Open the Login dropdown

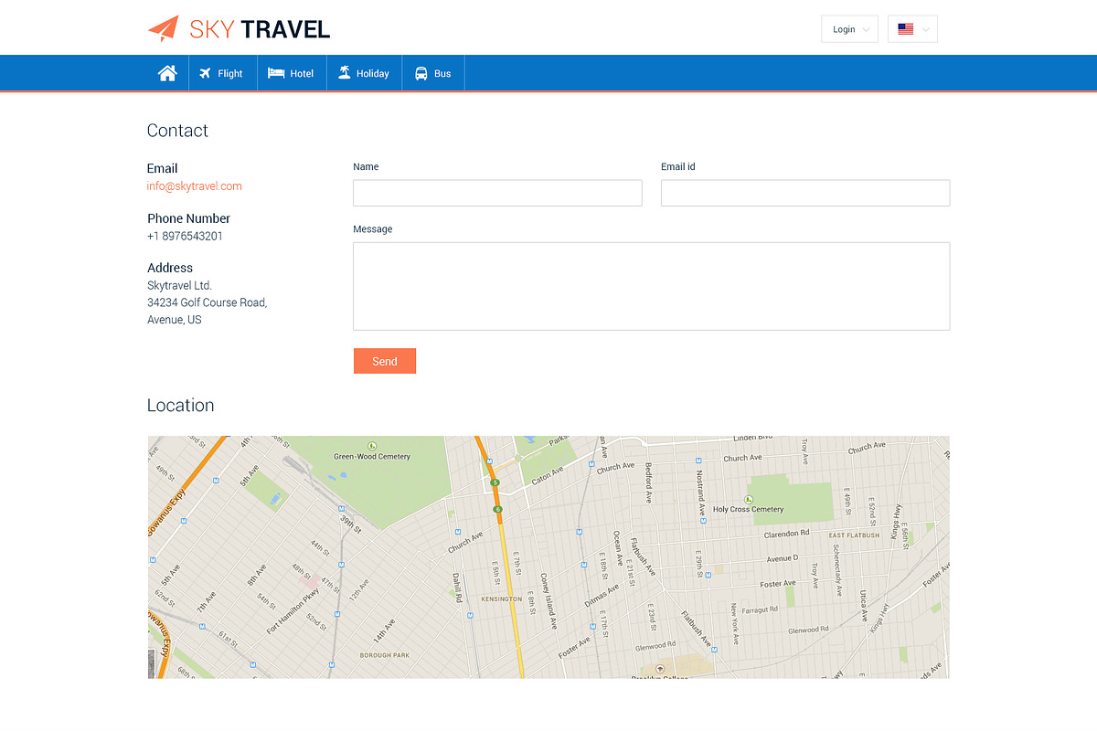[x=850, y=29]
